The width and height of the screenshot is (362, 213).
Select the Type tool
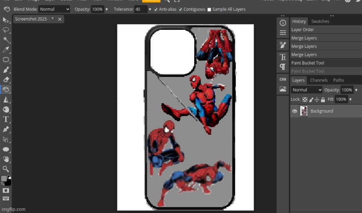[x=6, y=120]
